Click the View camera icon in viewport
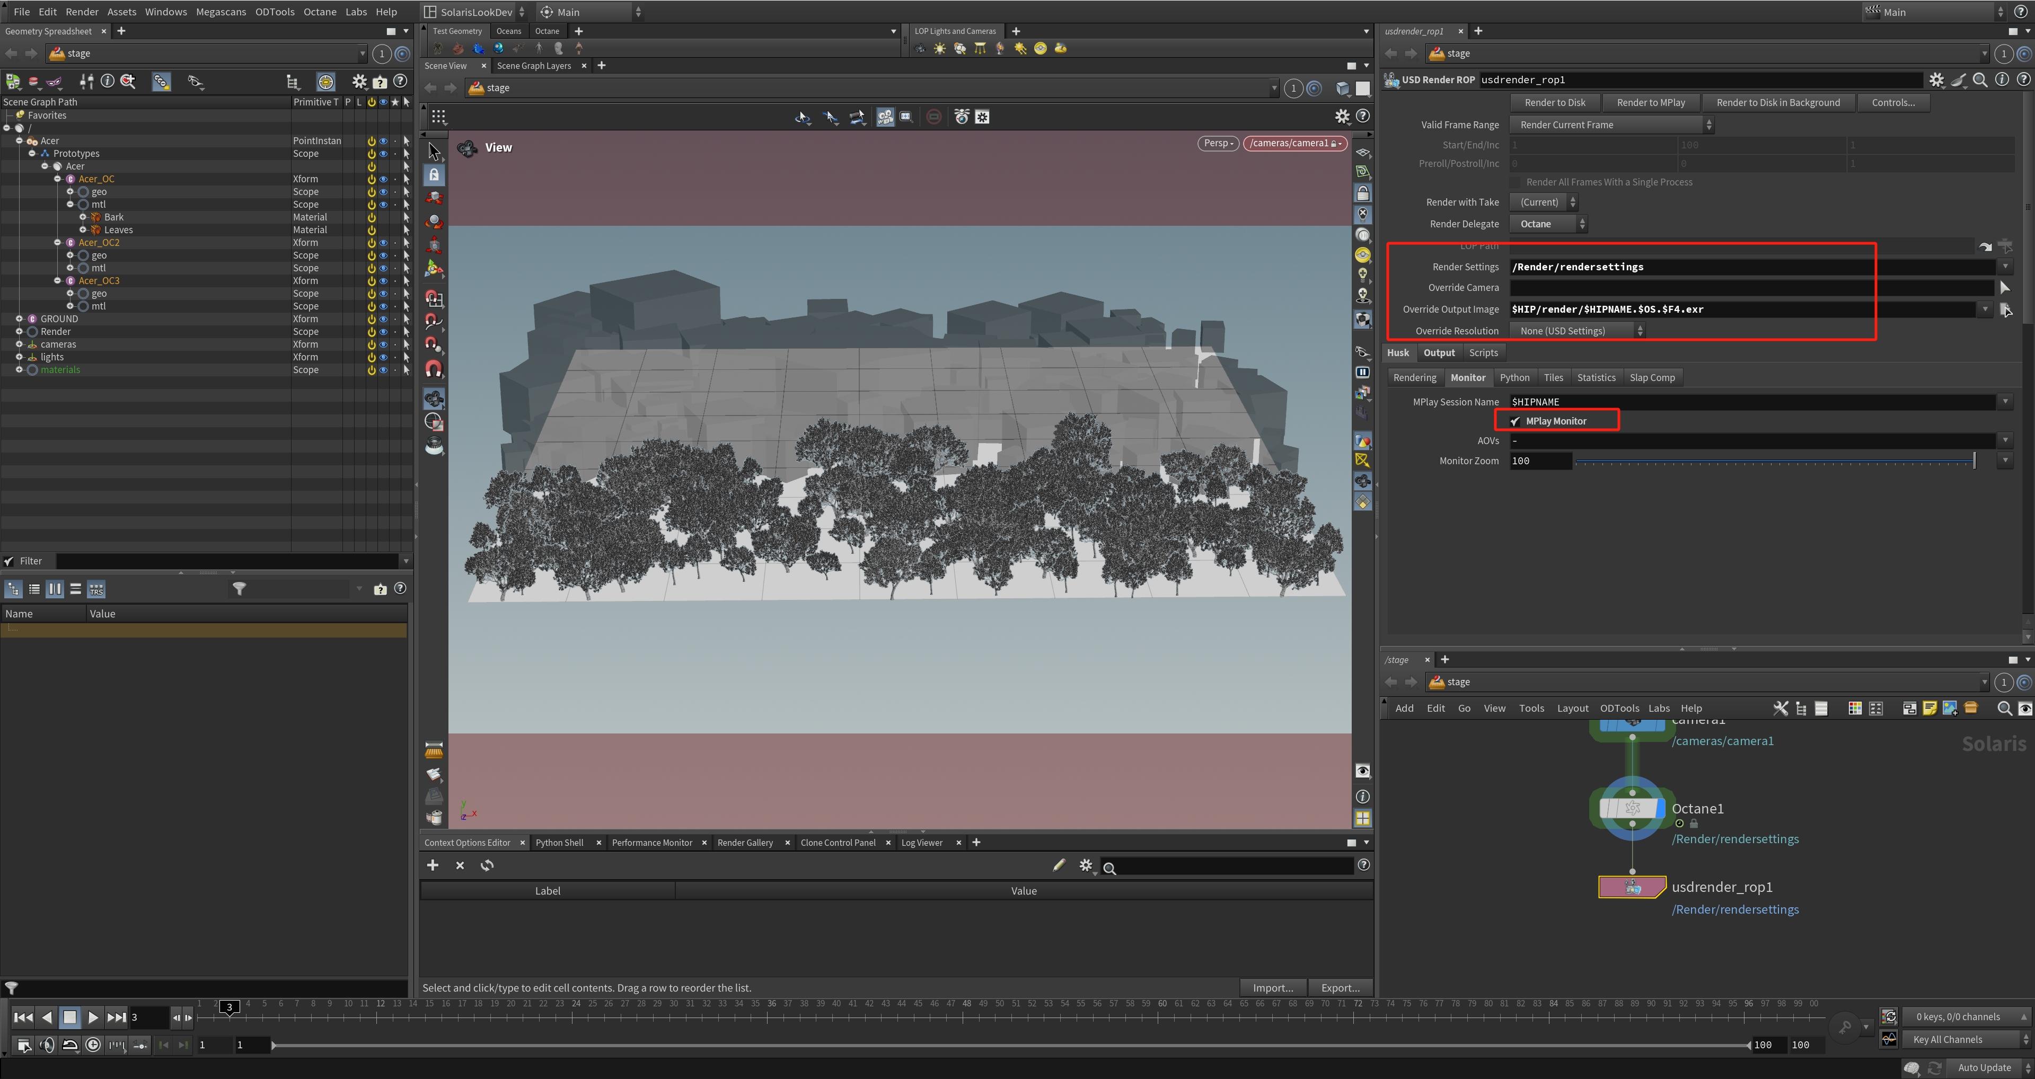Image resolution: width=2035 pixels, height=1079 pixels. 468,148
